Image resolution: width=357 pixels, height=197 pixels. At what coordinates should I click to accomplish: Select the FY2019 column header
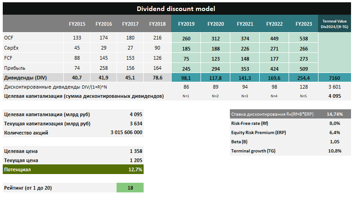pyautogui.click(x=186, y=24)
